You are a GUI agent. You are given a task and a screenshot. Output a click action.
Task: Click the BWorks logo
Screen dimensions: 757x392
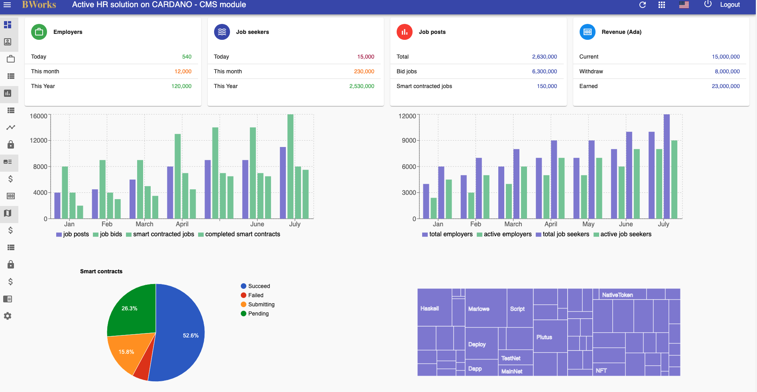tap(39, 5)
